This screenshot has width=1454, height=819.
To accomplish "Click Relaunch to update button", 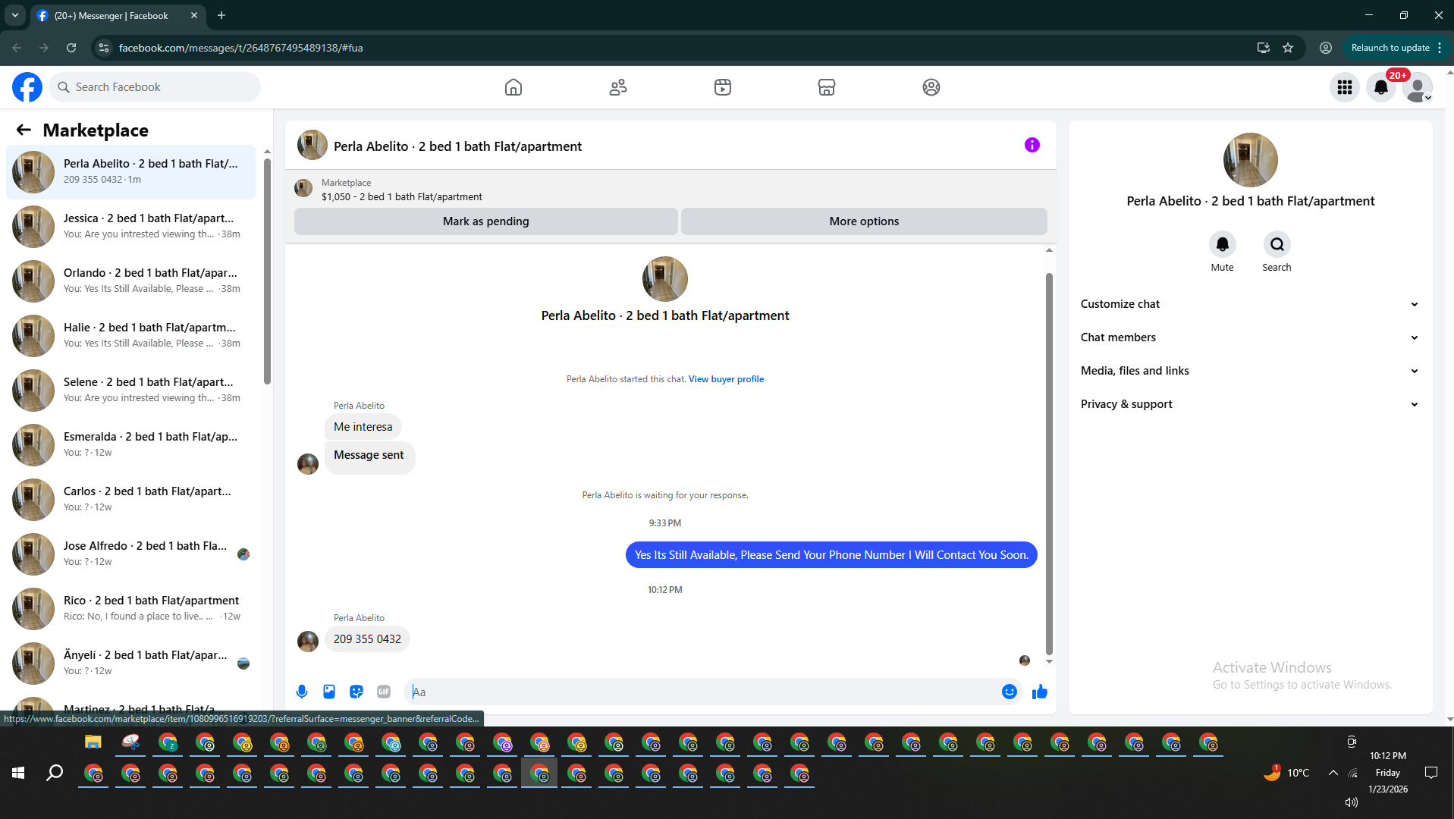I will pyautogui.click(x=1390, y=48).
